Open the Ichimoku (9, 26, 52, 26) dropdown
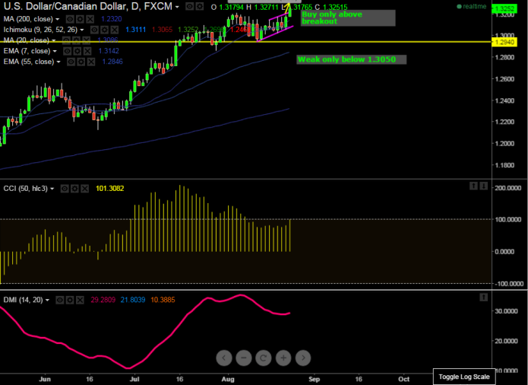 point(82,30)
